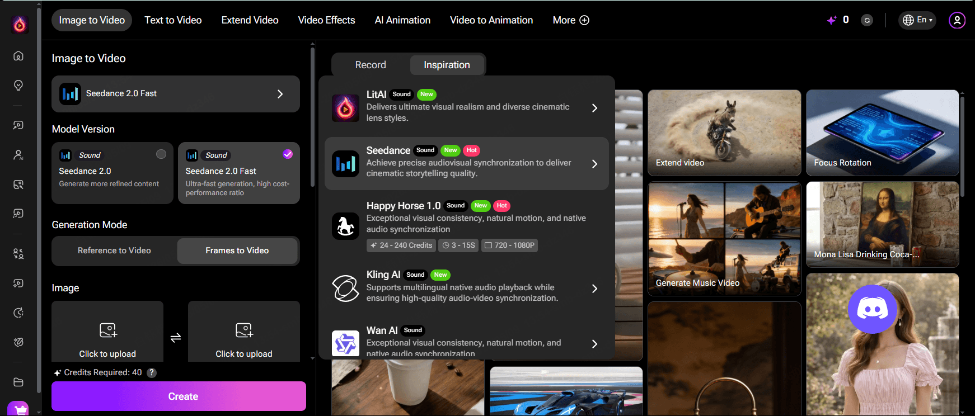The height and width of the screenshot is (416, 975).
Task: Open the eraser with sparkle sidebar icon
Action: coord(18,342)
